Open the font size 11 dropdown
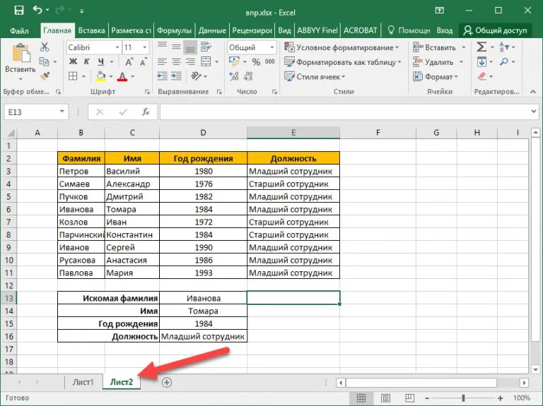 tap(145, 47)
